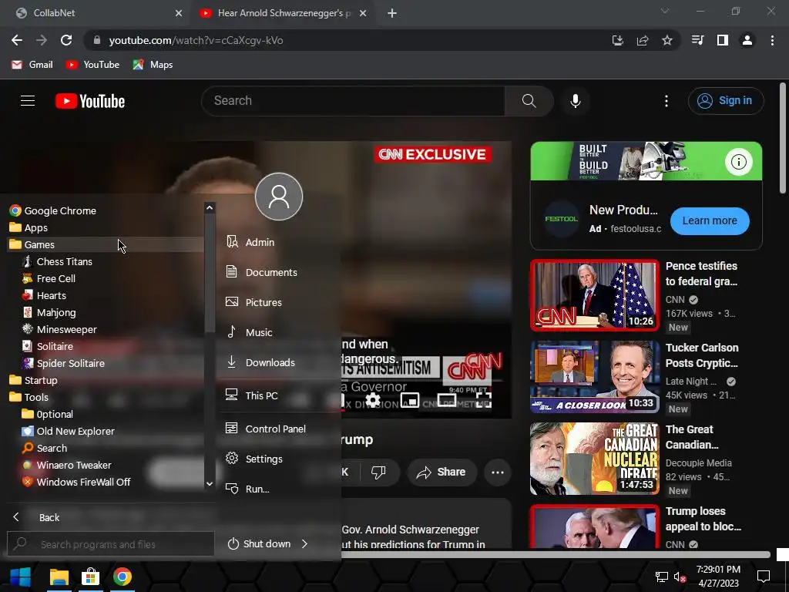Click Search programs and files field

(x=111, y=544)
